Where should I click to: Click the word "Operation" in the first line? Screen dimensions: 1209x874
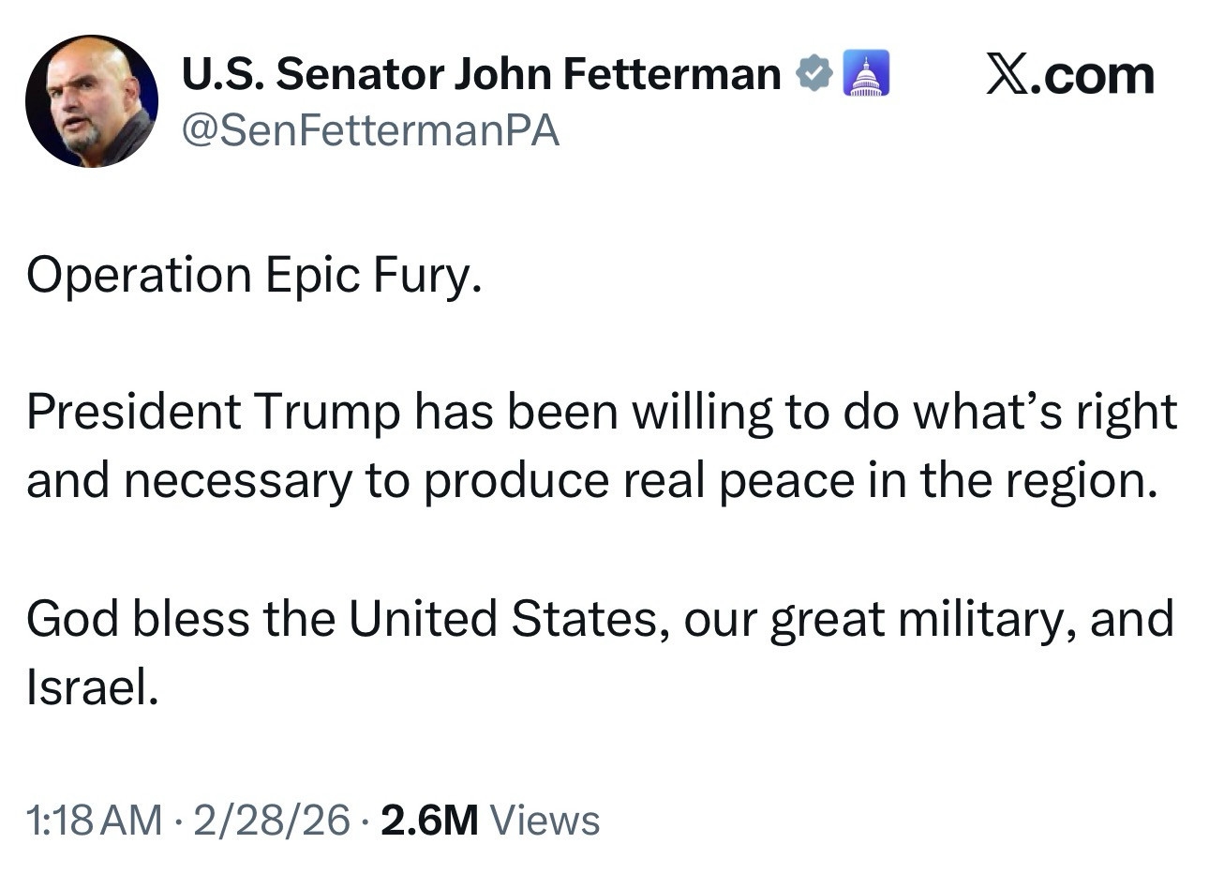point(138,275)
